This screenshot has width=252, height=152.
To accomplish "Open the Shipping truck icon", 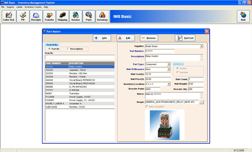I will coord(62,16).
